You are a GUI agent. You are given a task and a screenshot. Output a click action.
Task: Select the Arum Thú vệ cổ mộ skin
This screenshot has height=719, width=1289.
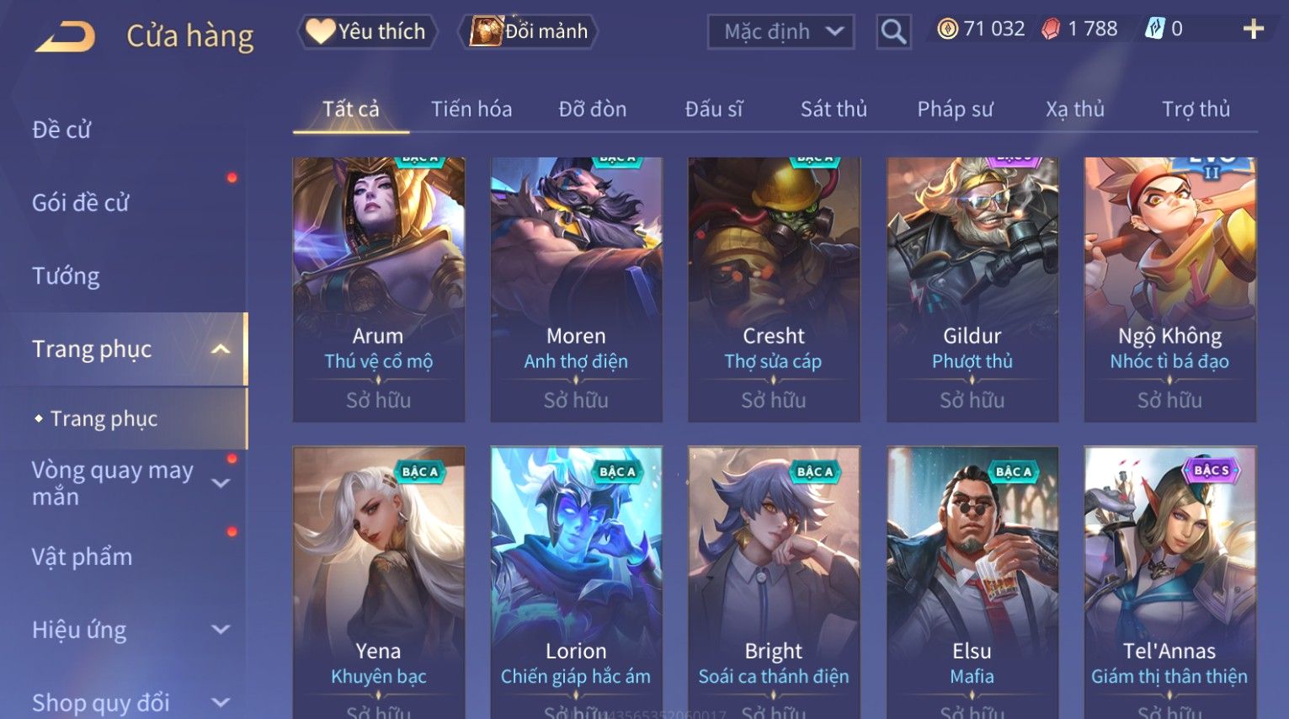click(378, 290)
